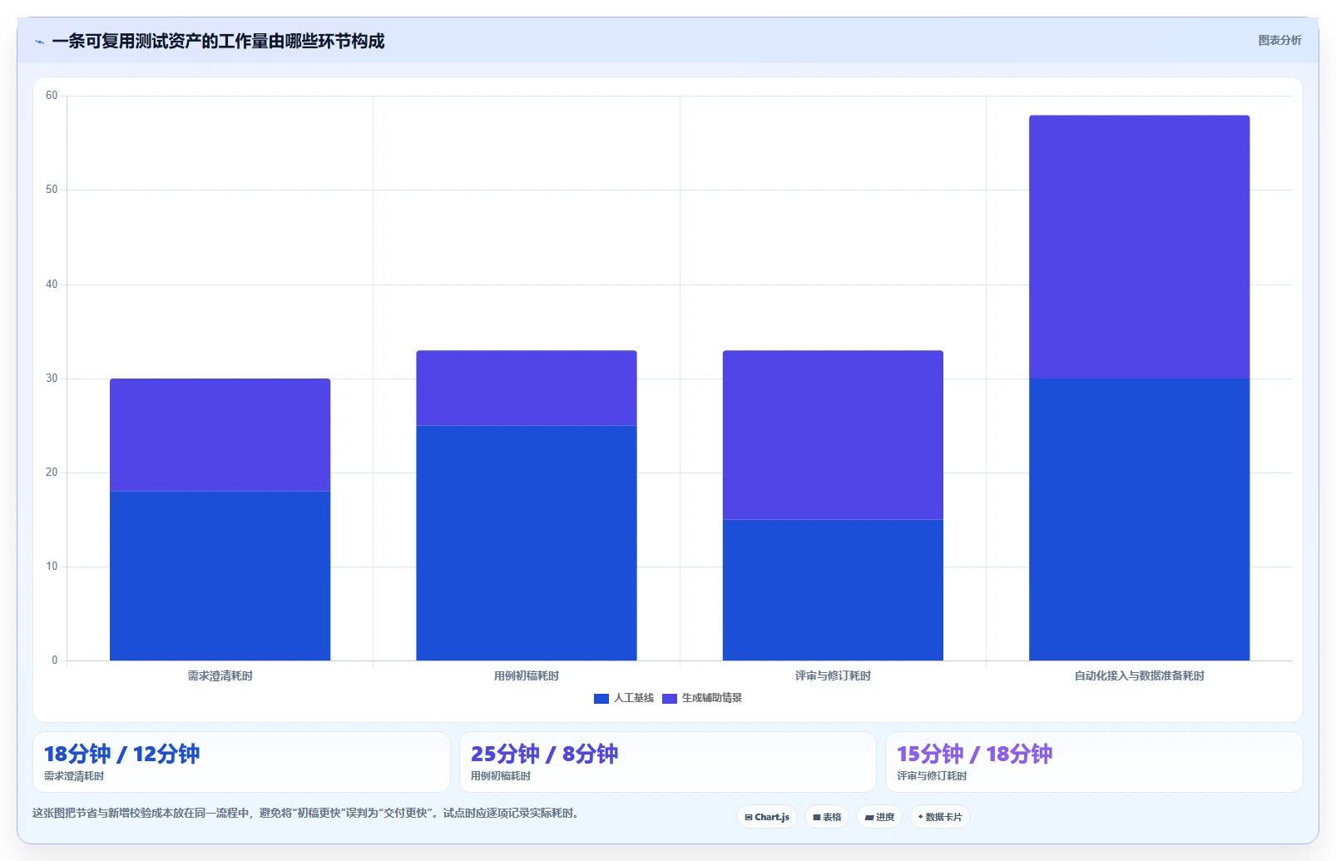This screenshot has width=1336, height=861.
Task: Open the Chart.js chip
Action: [x=767, y=817]
